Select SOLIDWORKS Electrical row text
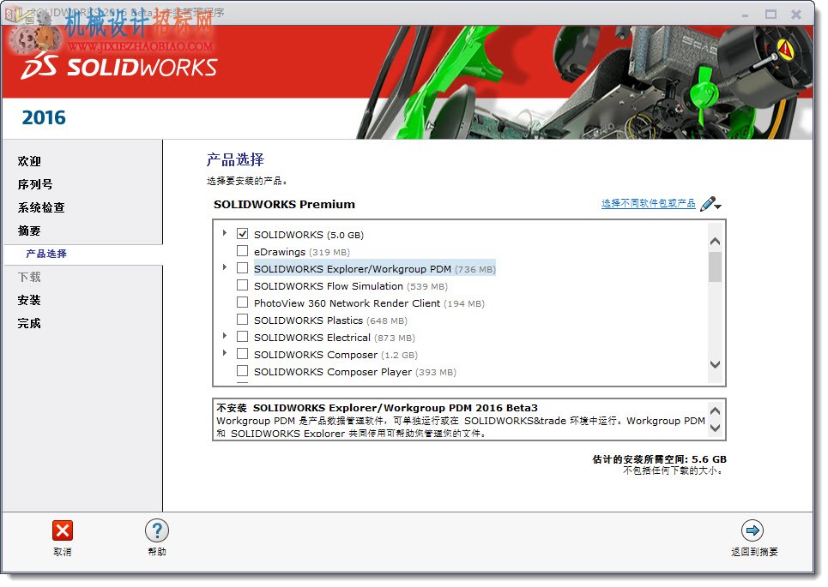 pyautogui.click(x=335, y=338)
